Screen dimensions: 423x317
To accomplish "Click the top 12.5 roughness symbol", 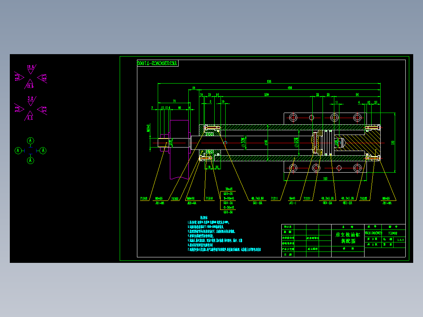I will [x=31, y=69].
